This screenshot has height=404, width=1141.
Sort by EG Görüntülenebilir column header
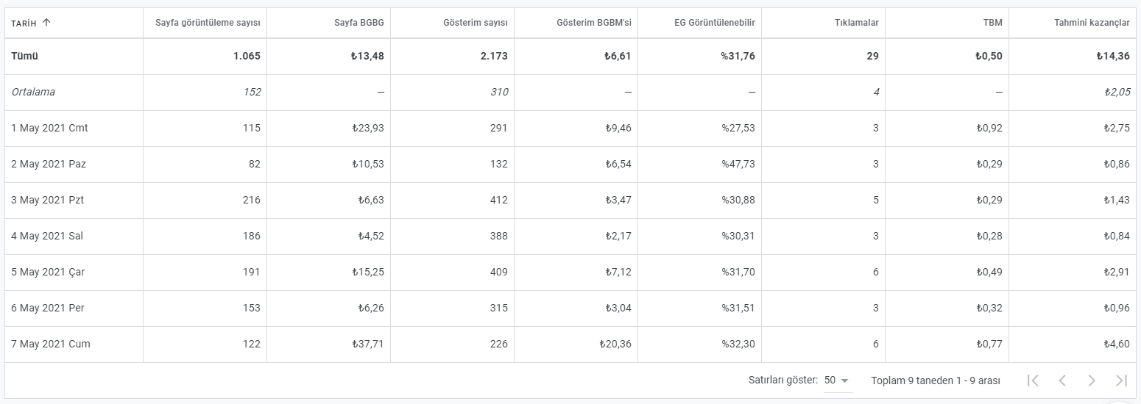click(714, 23)
